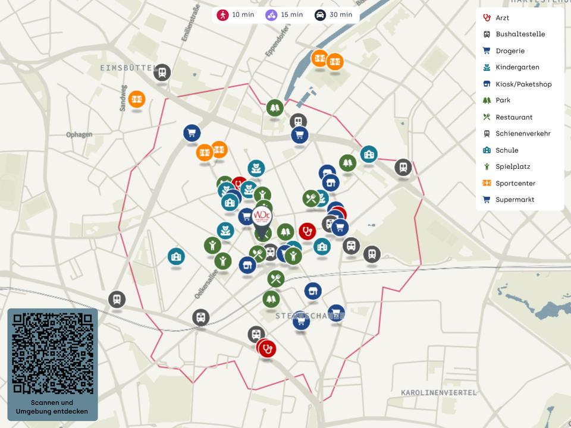Screen dimensions: 571x428
Task: Click the 'Scannen und Umgebung entdecken' label
Action: [x=52, y=407]
